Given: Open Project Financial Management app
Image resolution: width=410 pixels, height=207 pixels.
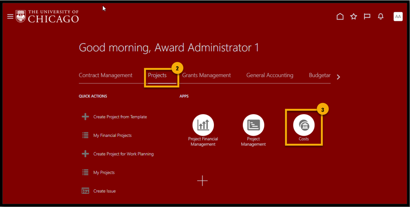Looking at the screenshot, I should tap(203, 125).
